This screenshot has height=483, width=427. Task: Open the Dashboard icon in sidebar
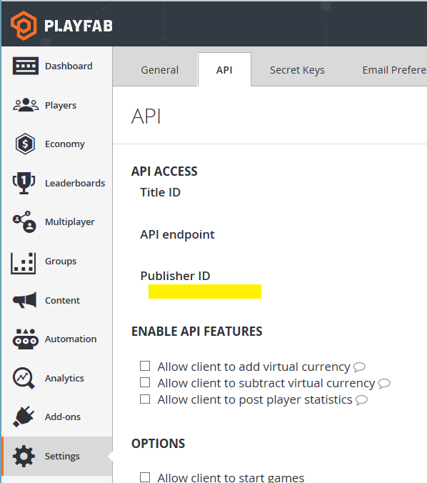(26, 66)
